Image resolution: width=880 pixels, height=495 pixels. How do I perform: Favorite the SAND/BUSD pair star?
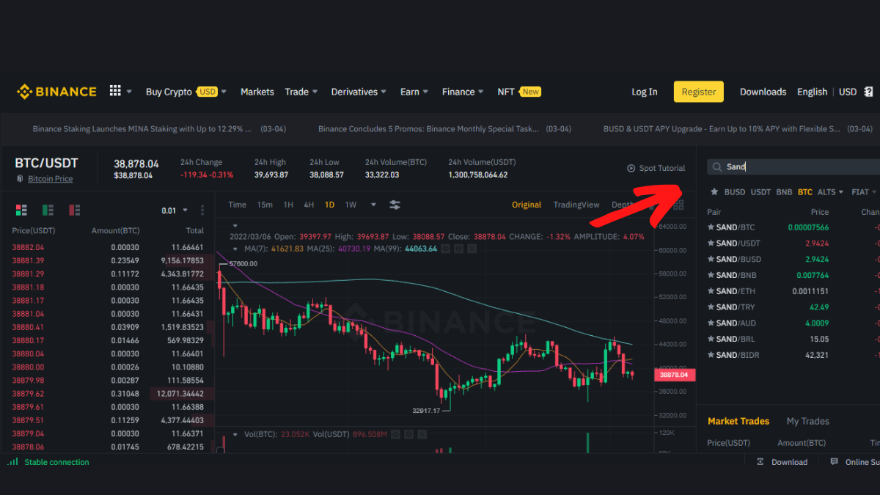pos(711,259)
